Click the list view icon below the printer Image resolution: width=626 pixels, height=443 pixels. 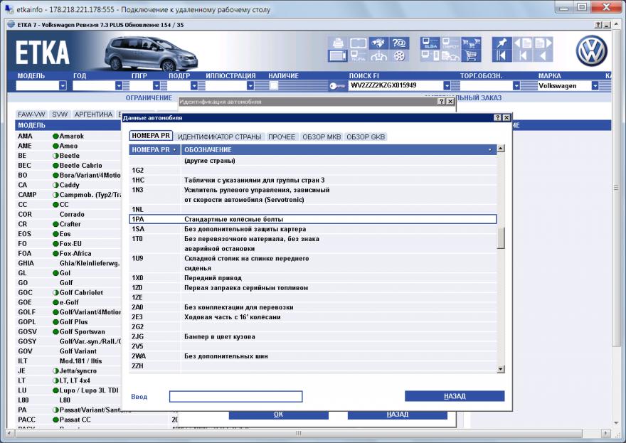(338, 56)
